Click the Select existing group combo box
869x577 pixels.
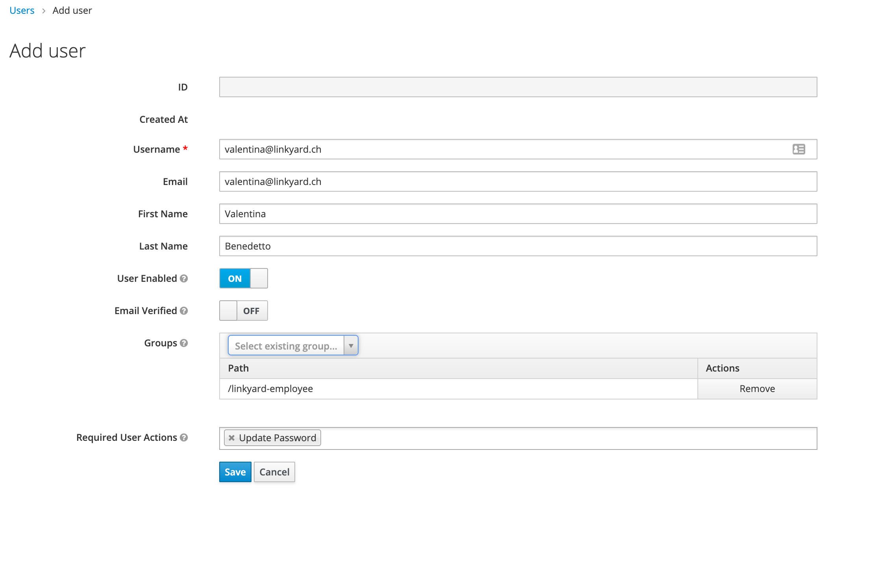click(x=286, y=346)
